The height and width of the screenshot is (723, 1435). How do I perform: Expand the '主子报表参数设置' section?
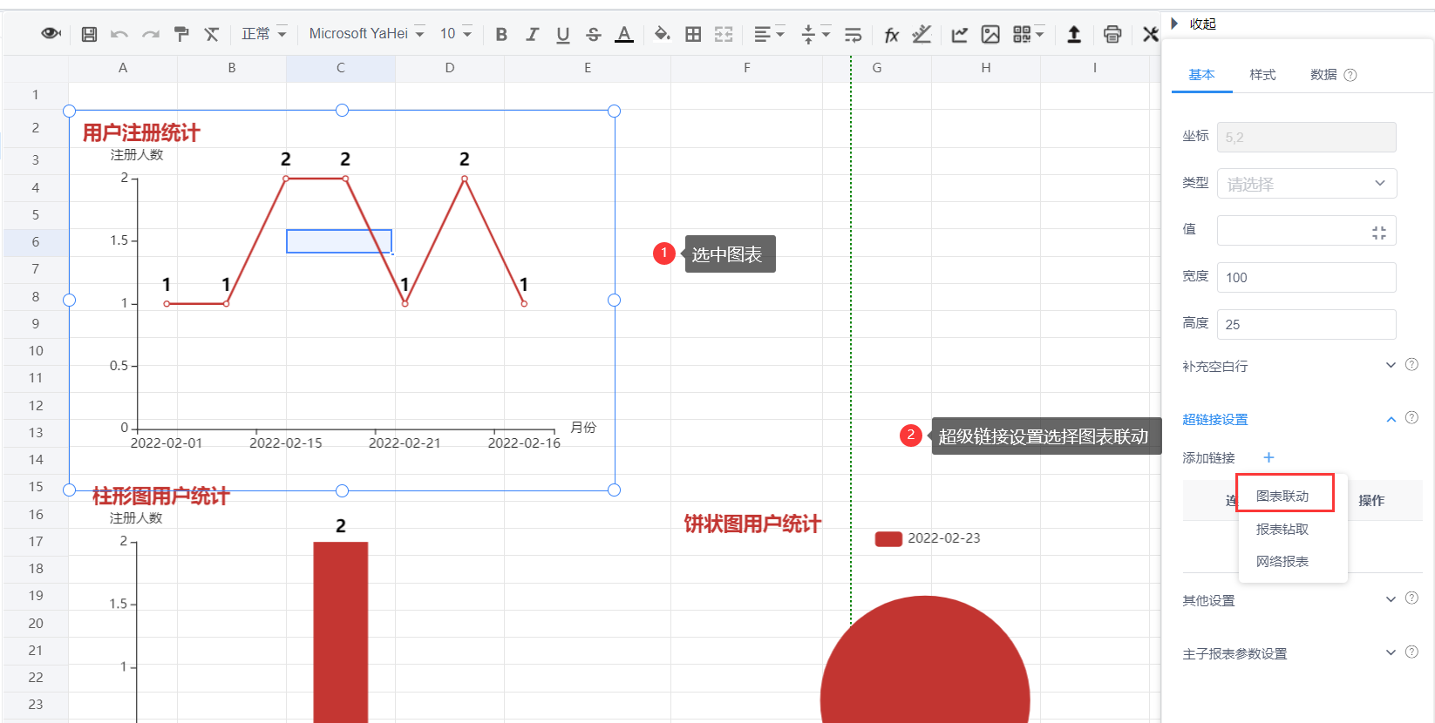tap(1391, 652)
